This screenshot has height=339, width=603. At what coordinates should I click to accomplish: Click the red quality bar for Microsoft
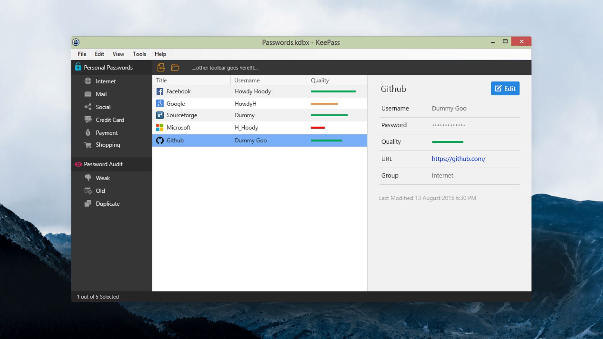pyautogui.click(x=318, y=127)
